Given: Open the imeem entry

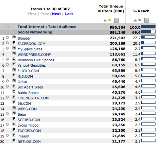Looking at the screenshot, I should (23, 136).
